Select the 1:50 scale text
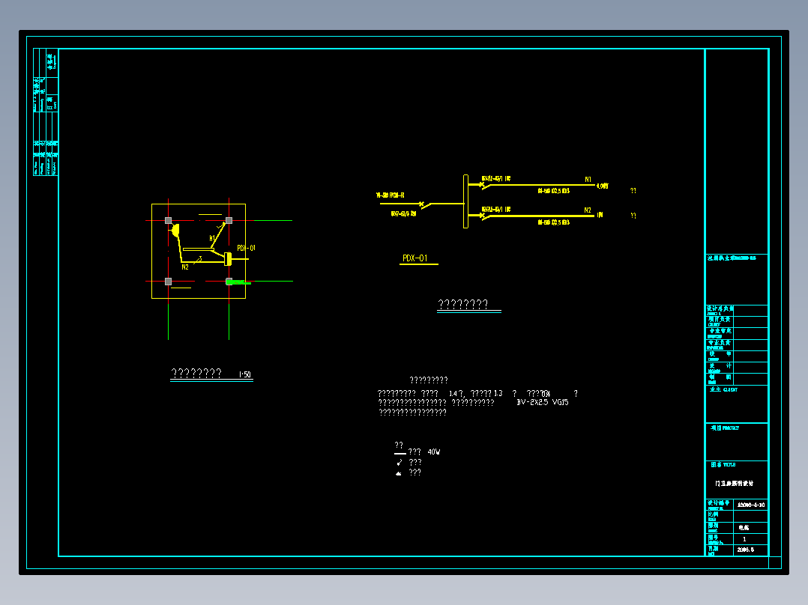 click(245, 374)
